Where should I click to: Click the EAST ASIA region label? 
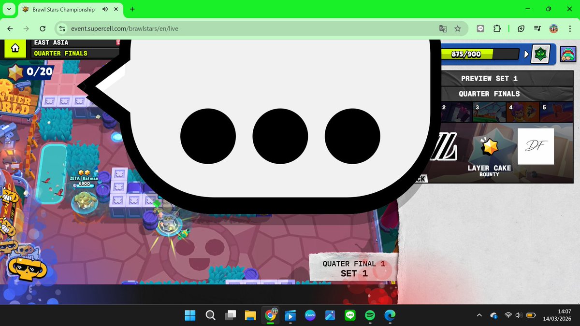(51, 43)
